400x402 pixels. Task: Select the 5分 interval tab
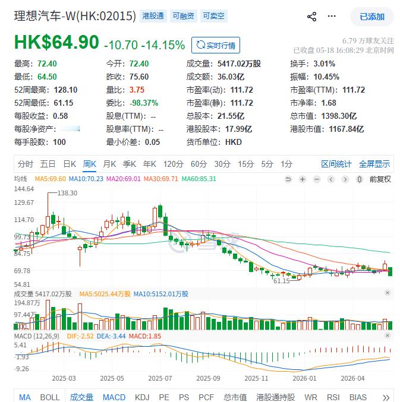pos(267,164)
